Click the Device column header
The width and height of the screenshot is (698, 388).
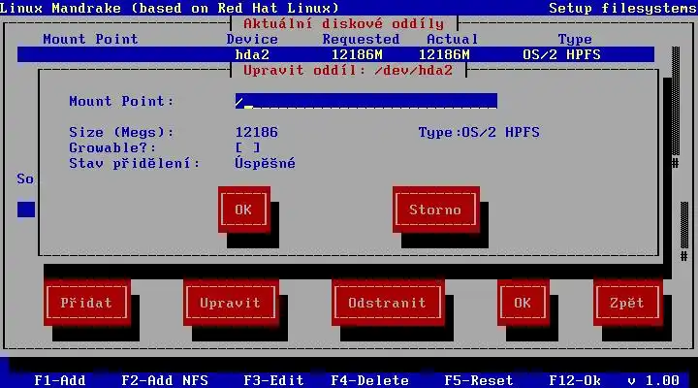coord(252,39)
